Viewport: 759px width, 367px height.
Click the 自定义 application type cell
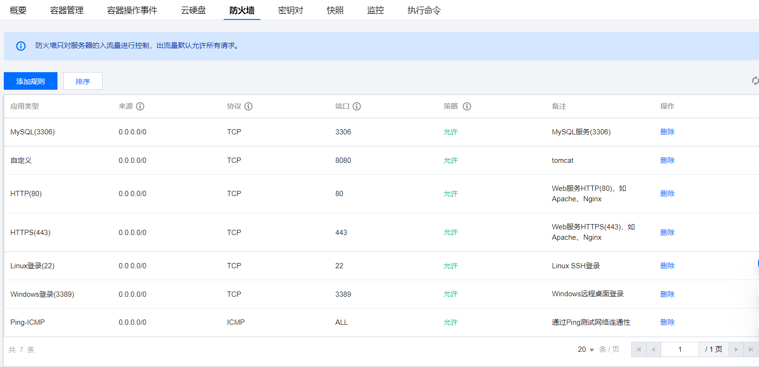(x=21, y=160)
